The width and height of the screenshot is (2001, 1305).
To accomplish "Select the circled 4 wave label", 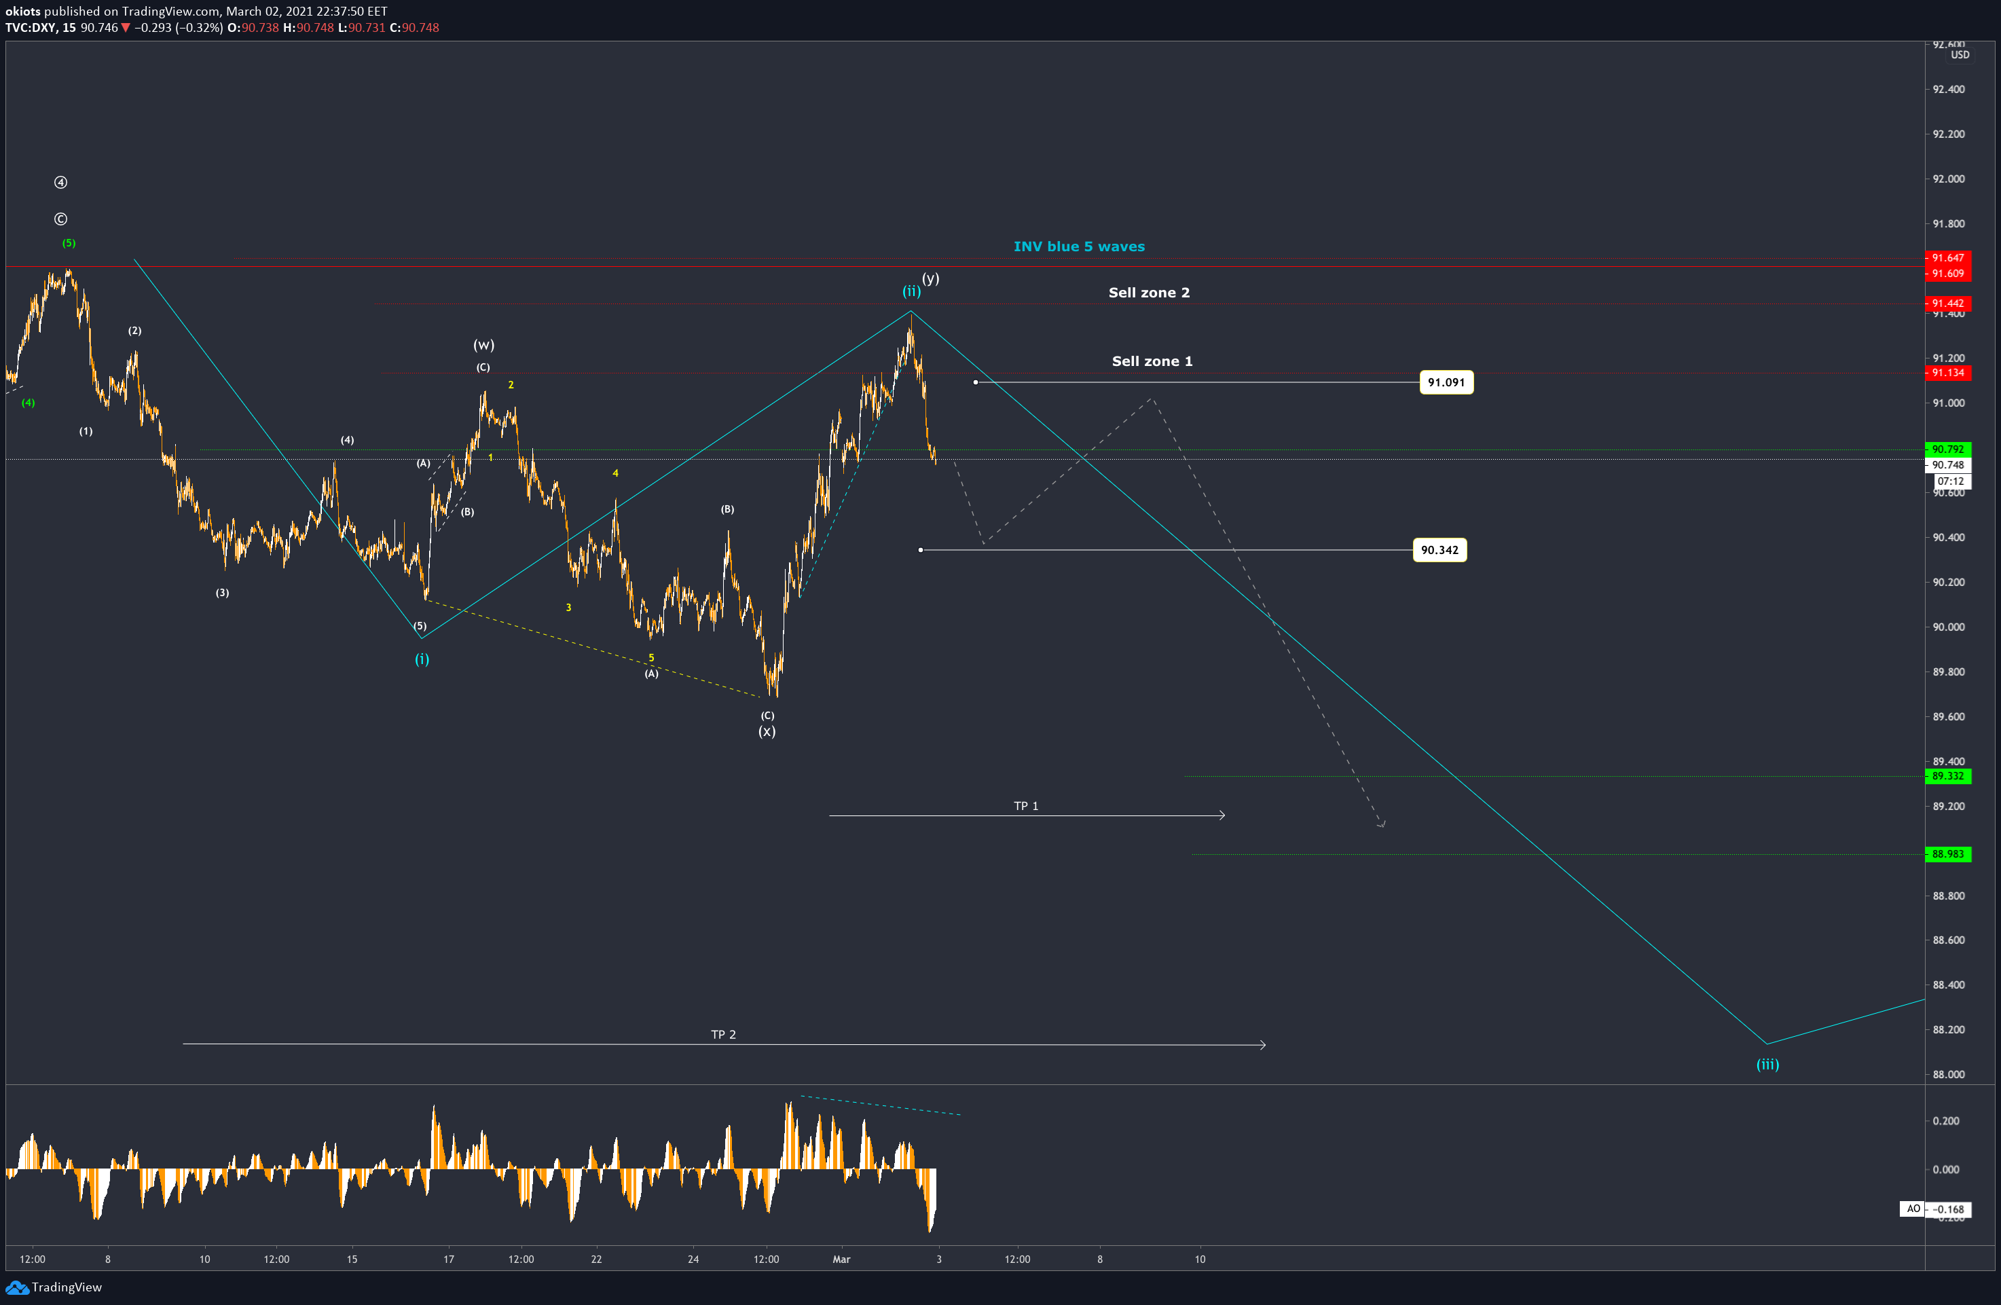I will coord(60,183).
